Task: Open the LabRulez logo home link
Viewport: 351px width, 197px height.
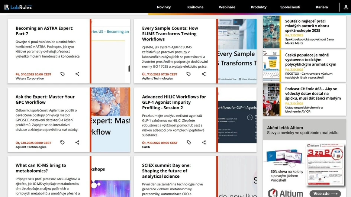Action: (x=18, y=7)
